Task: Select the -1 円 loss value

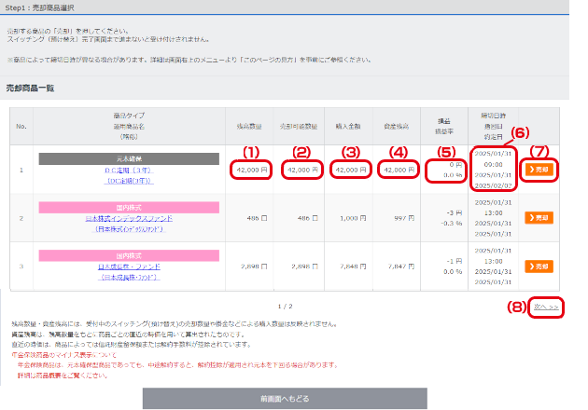Action: [455, 261]
